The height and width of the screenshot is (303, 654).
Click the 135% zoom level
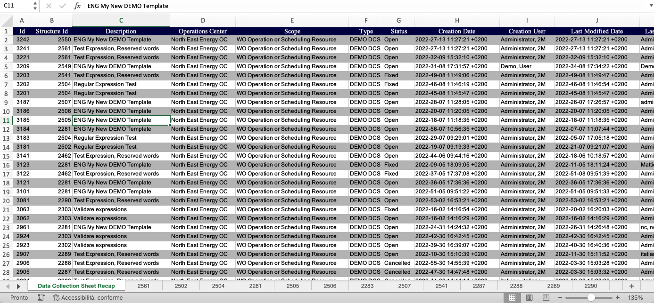[636, 298]
